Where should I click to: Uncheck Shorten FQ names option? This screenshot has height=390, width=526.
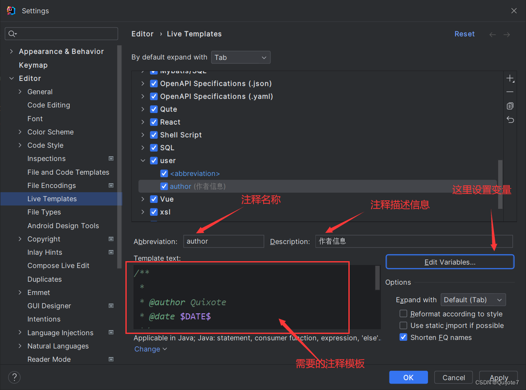tap(403, 337)
